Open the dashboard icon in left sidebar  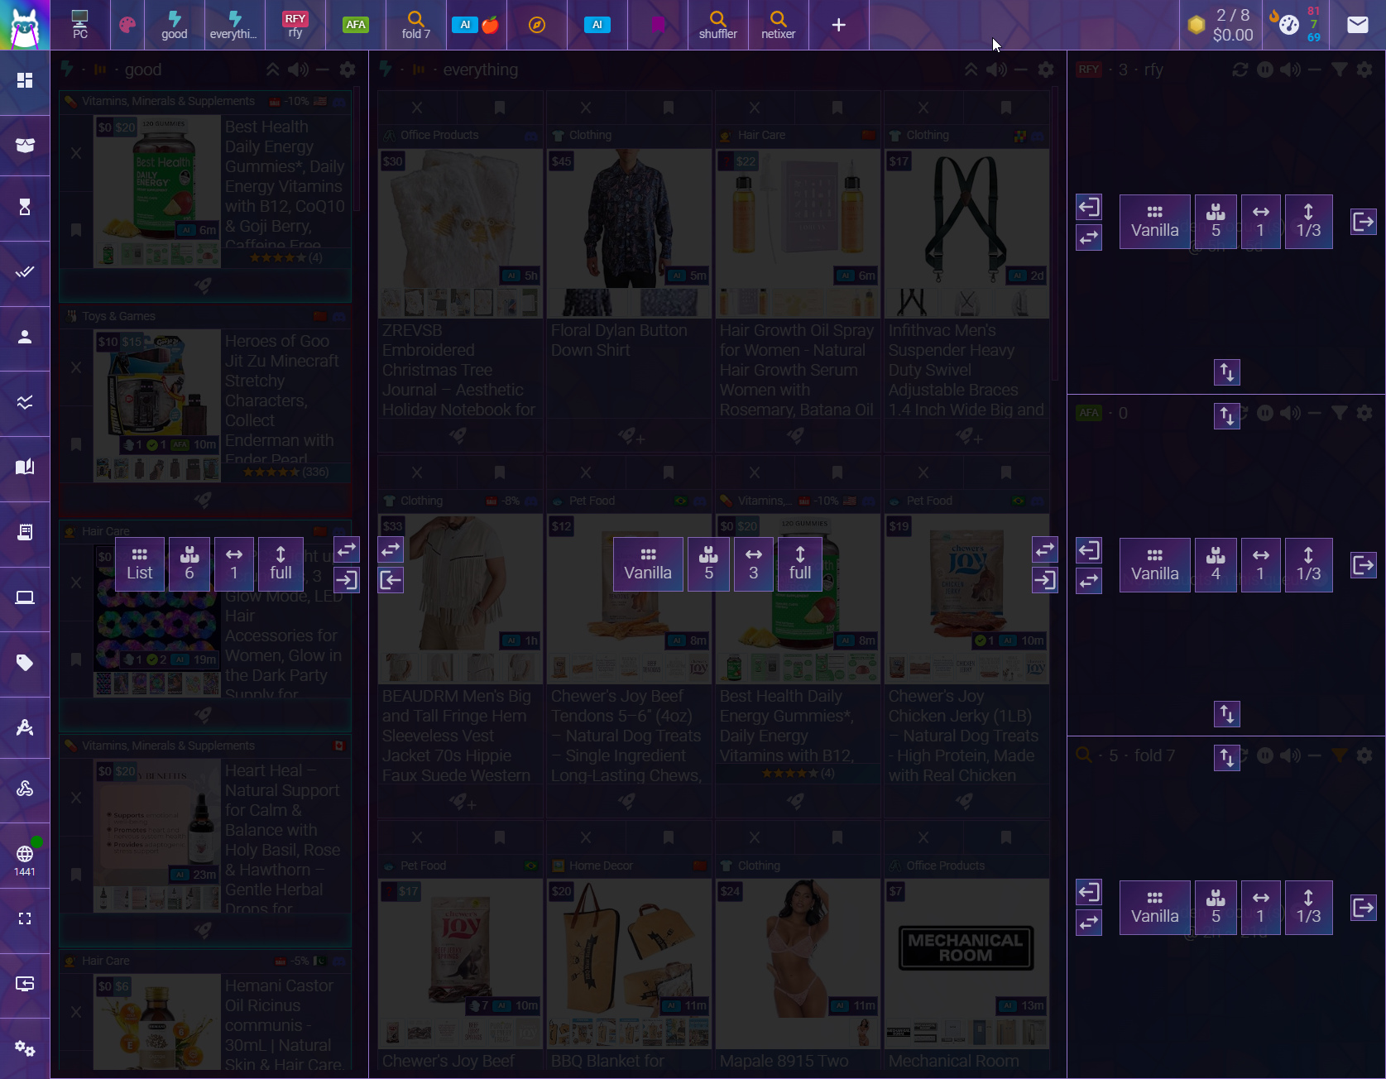point(25,80)
